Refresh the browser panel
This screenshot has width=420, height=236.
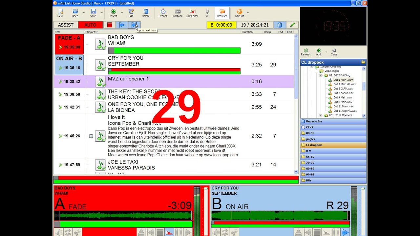click(x=306, y=52)
